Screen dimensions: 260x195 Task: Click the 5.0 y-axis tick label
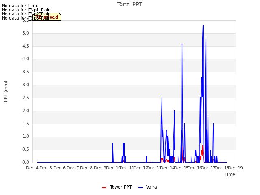[26, 33]
